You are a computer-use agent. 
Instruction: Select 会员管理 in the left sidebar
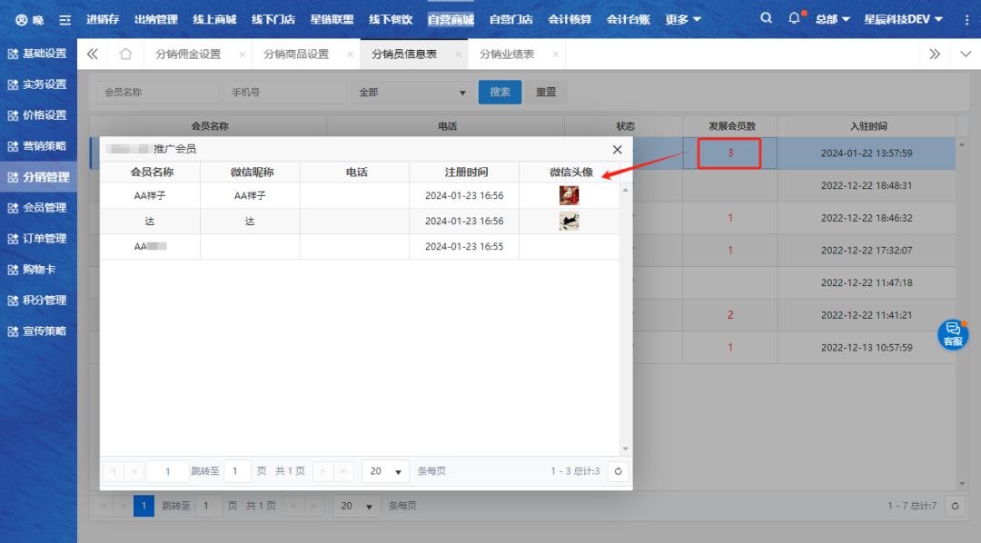(38, 208)
